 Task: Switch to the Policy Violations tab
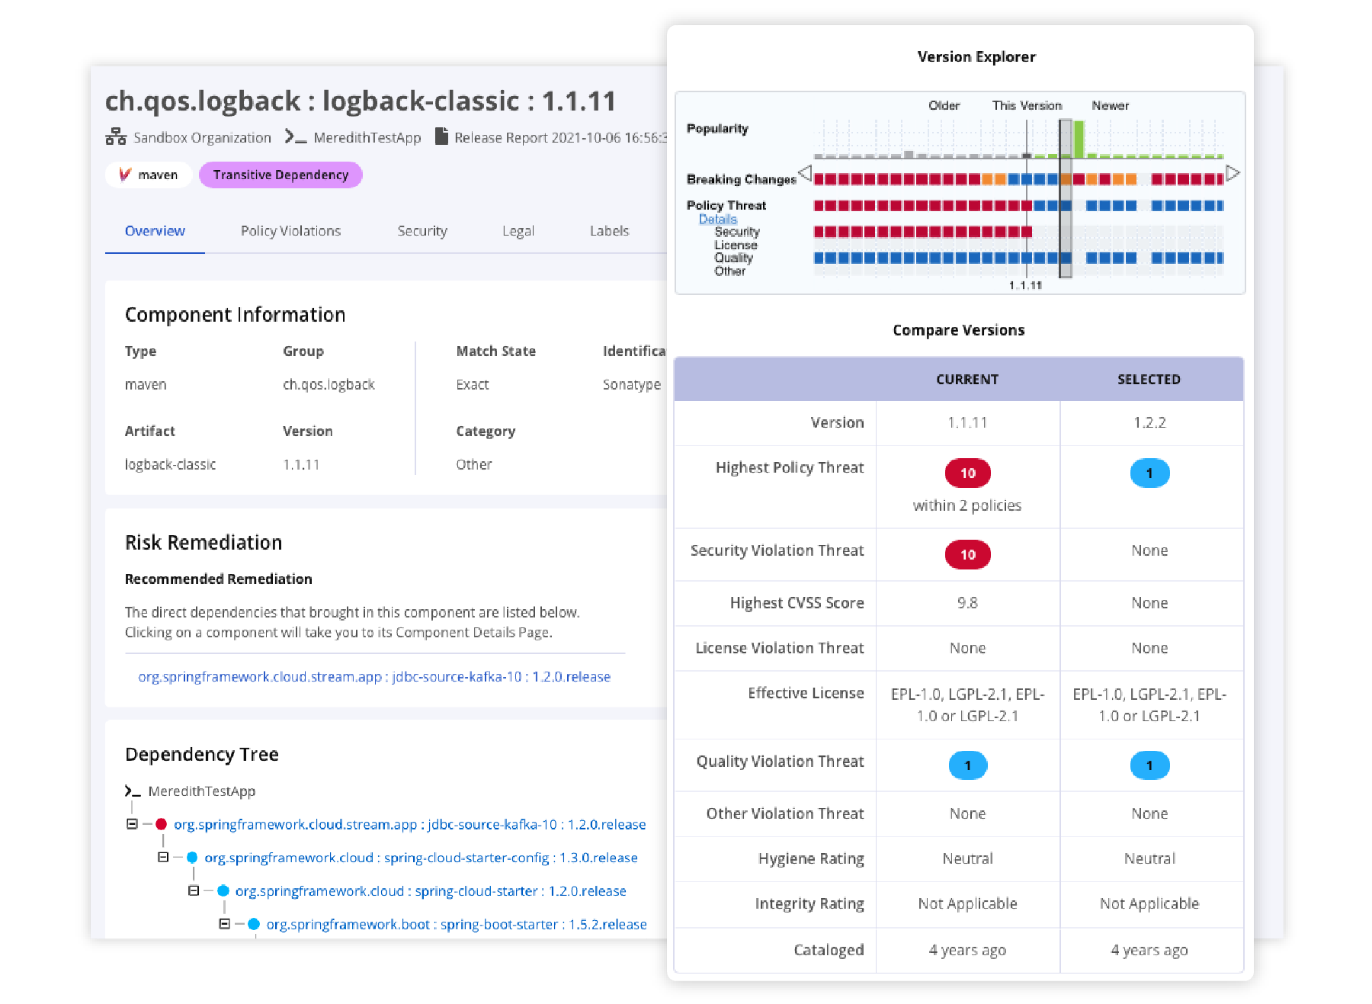pyautogui.click(x=290, y=231)
